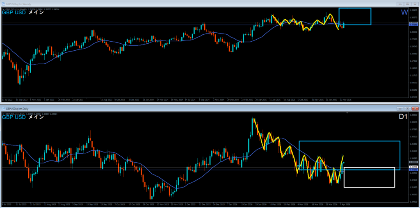The width and height of the screenshot is (420, 208).
Task: Click 11 Sep 2022 on the Weekly time axis
Action: tap(22, 100)
